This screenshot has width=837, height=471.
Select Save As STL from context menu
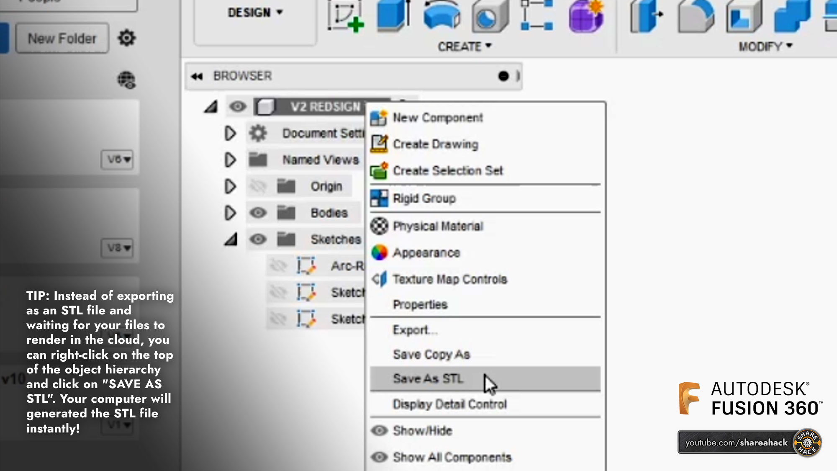coord(428,378)
